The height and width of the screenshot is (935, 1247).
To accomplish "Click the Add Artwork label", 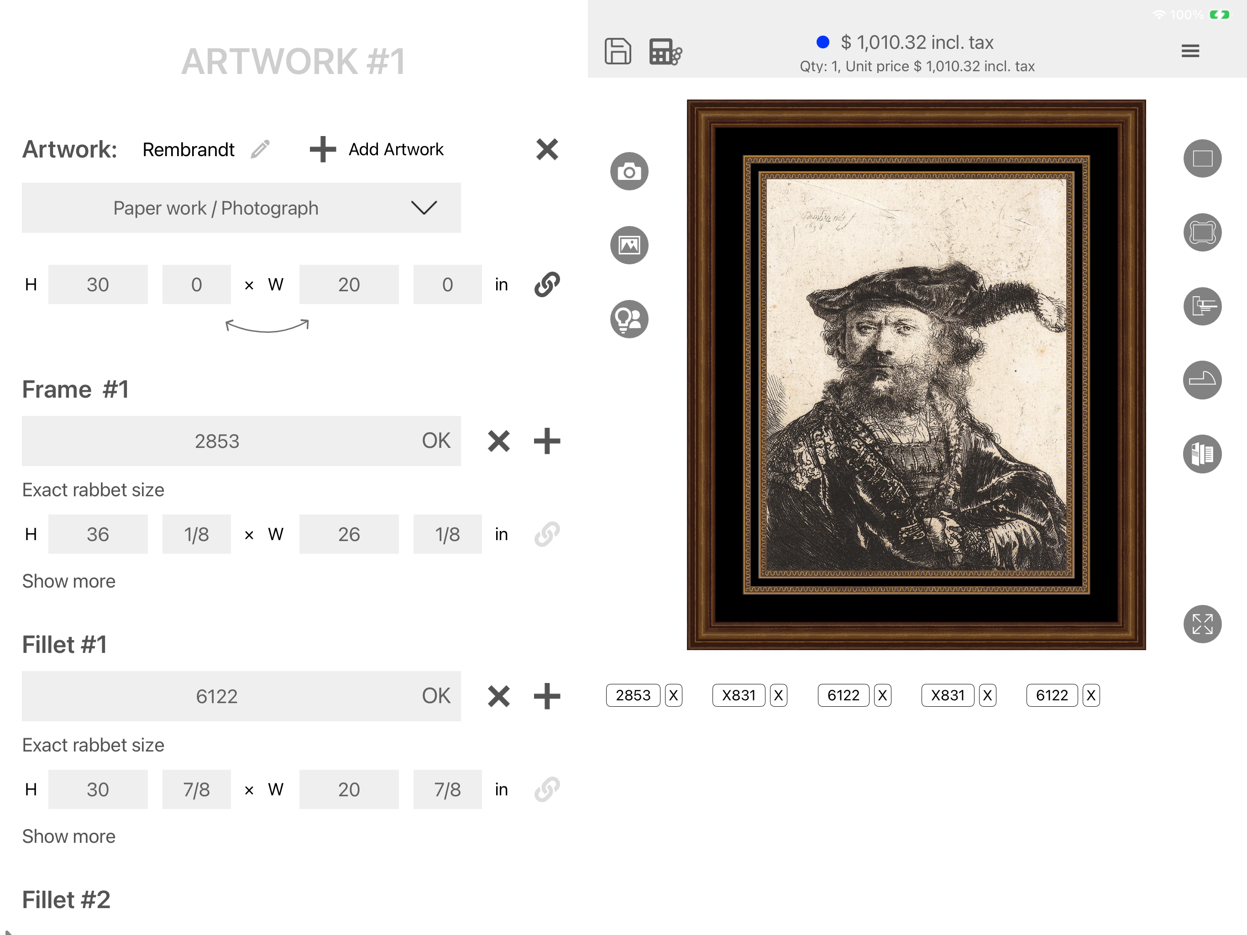I will (396, 149).
